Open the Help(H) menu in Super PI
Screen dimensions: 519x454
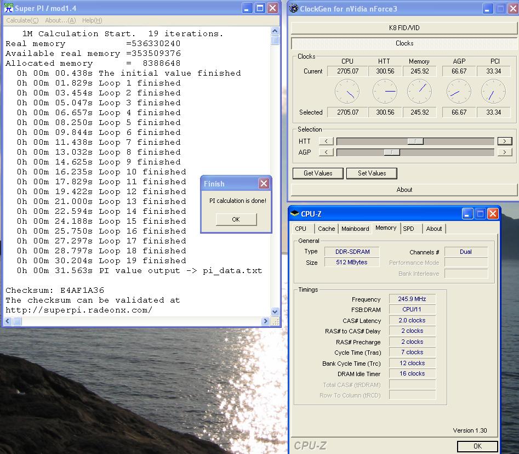point(92,20)
